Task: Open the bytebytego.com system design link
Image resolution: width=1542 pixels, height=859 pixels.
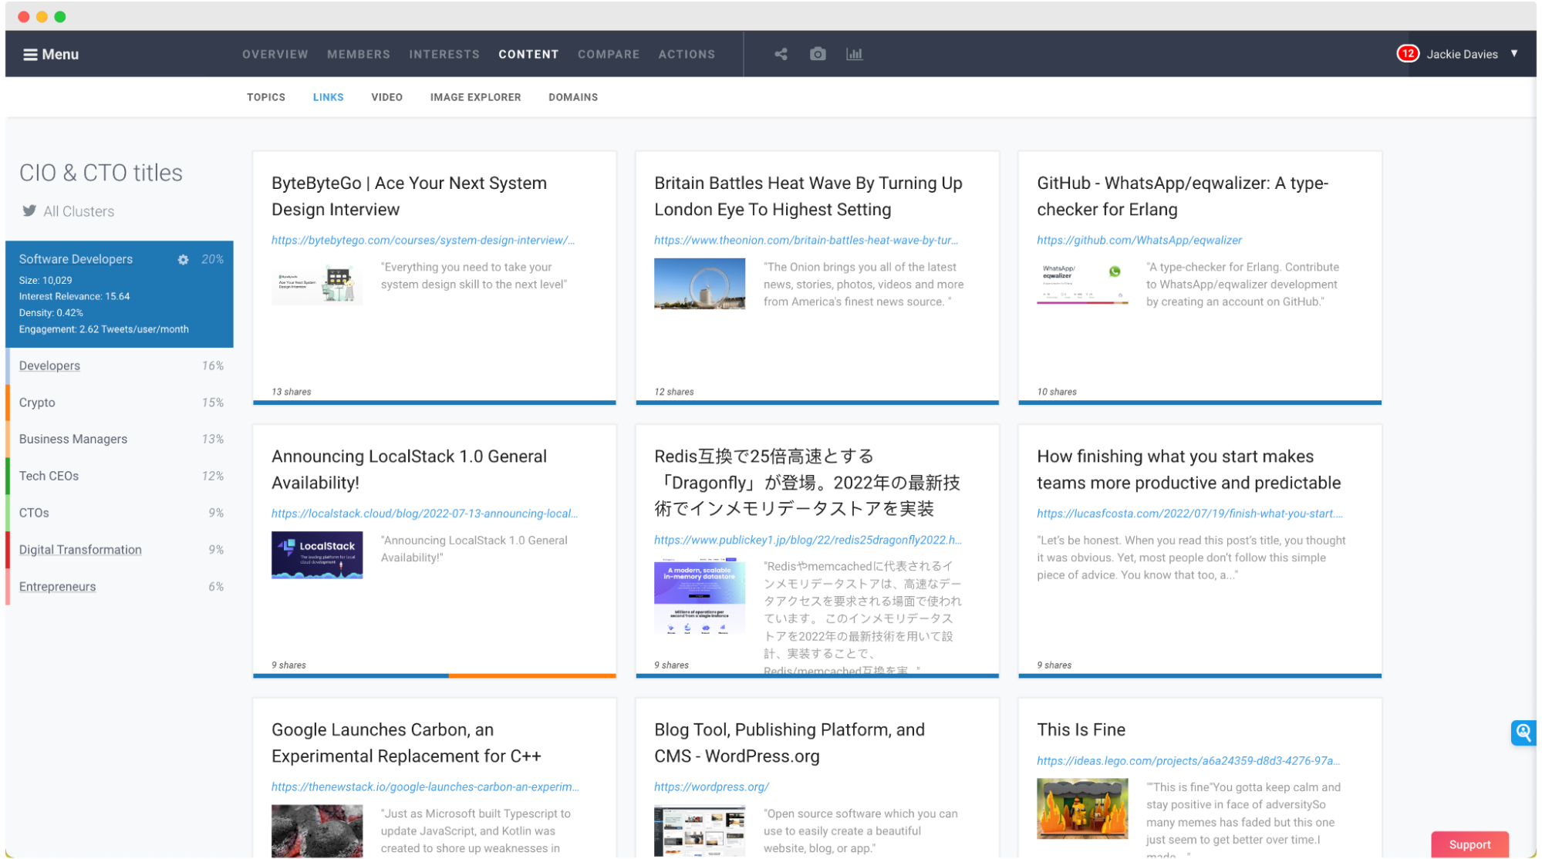Action: [423, 241]
